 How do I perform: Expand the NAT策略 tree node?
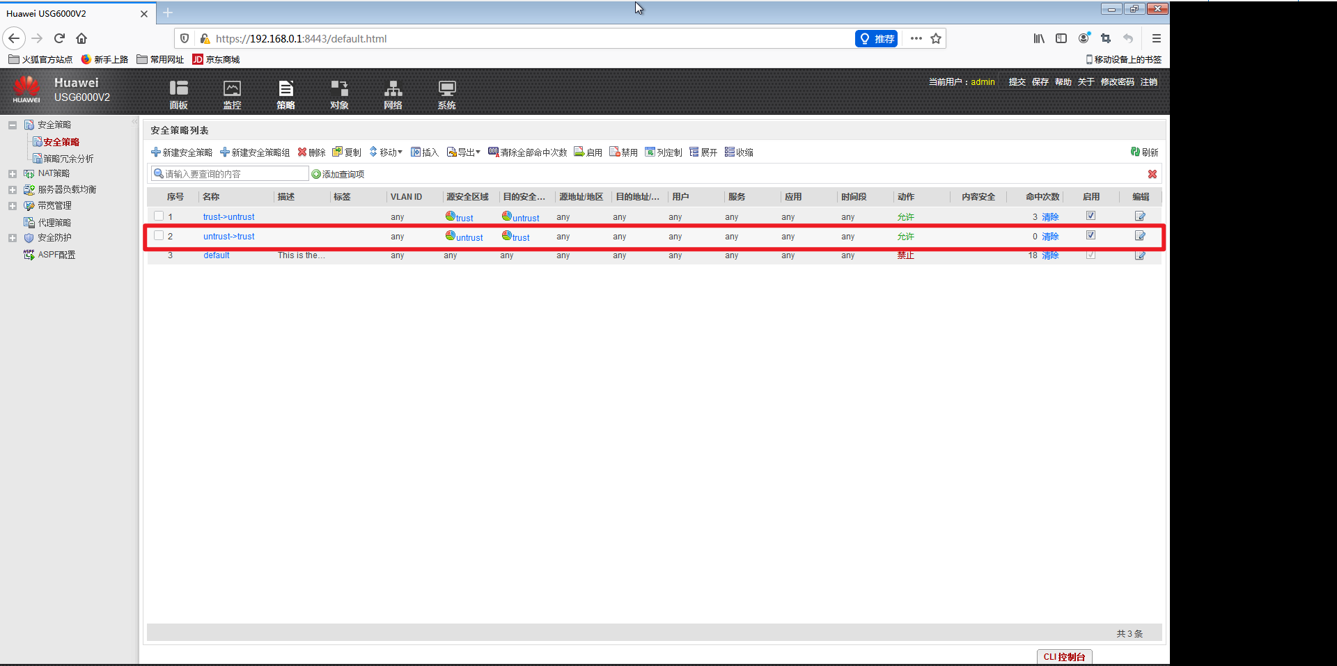[x=13, y=174]
